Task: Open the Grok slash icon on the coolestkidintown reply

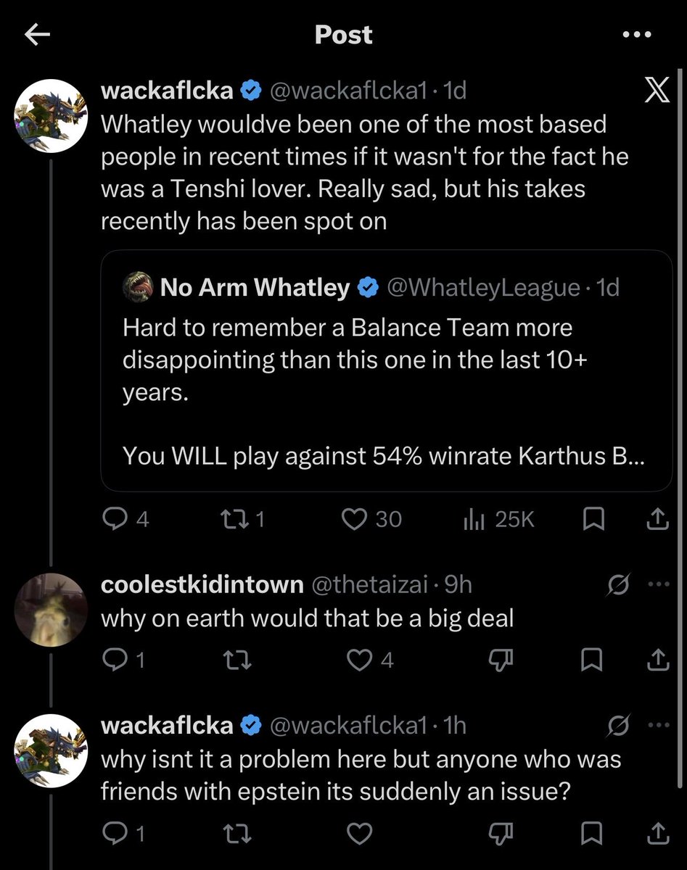Action: [617, 584]
